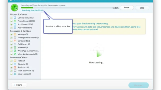Uncheck the Camera Roll checkbox

click(x=11, y=18)
